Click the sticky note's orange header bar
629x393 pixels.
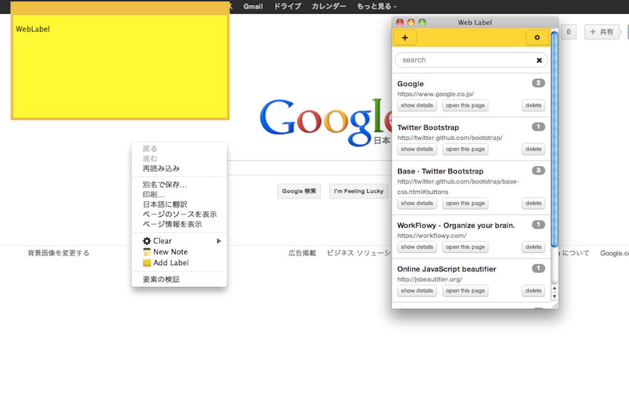pyautogui.click(x=120, y=8)
